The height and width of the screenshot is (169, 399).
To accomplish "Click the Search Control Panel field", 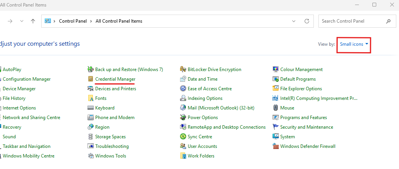I will pyautogui.click(x=351, y=21).
